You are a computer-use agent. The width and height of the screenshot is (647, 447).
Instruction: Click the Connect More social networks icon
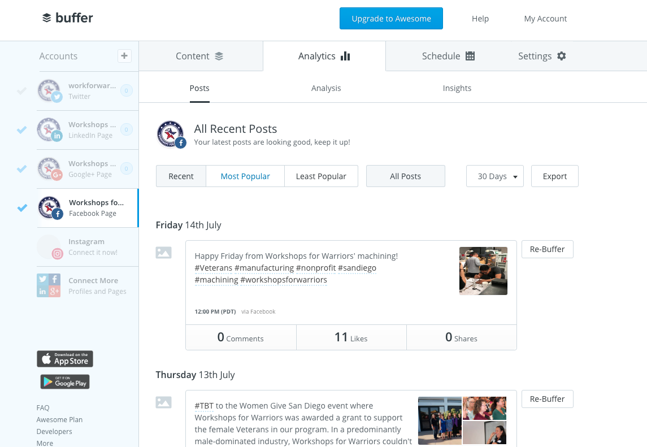point(49,285)
